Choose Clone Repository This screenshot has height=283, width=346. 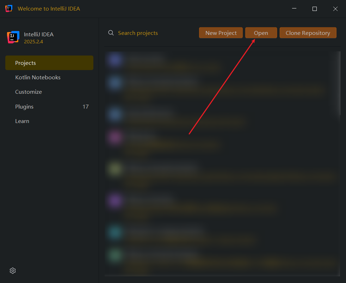click(308, 33)
